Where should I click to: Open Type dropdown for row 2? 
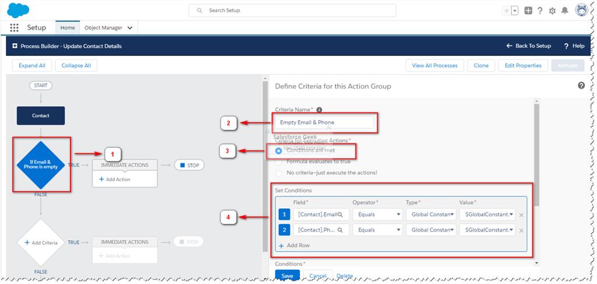(x=431, y=230)
